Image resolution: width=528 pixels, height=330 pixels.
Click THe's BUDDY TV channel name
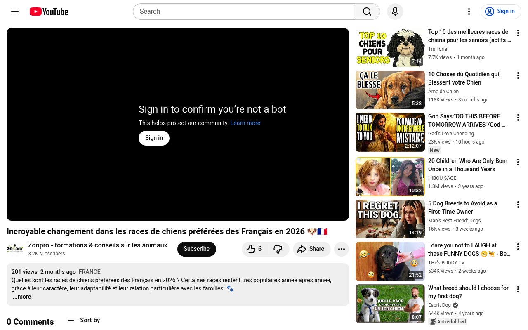pos(446,263)
